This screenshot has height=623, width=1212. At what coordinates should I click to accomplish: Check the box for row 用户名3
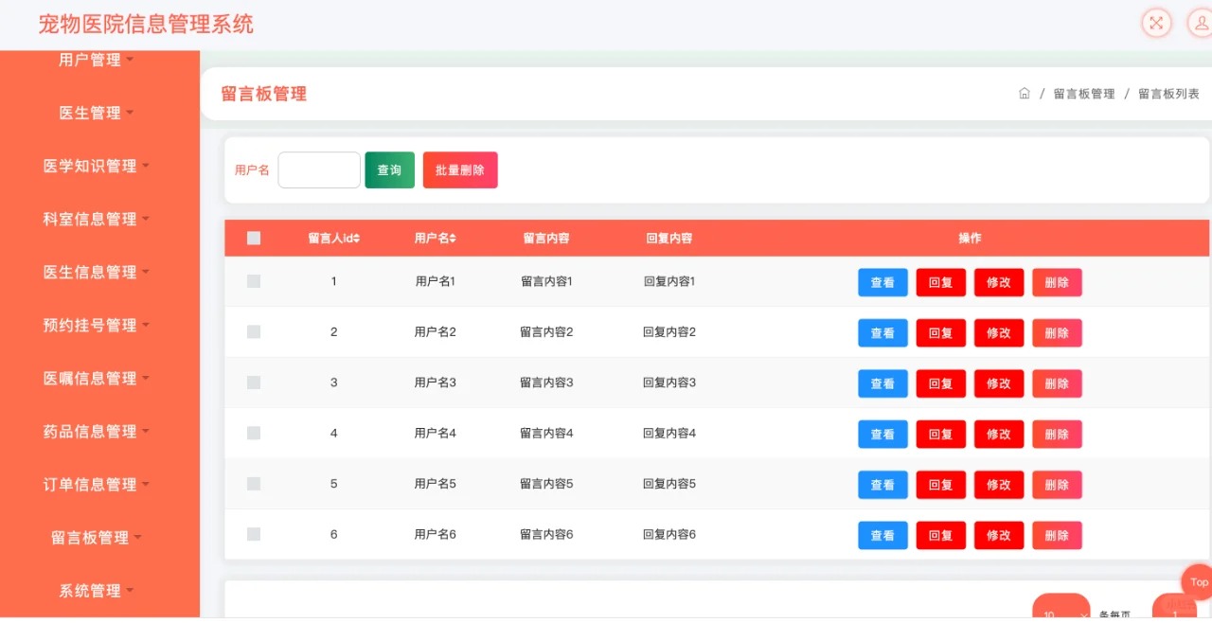pyautogui.click(x=254, y=383)
